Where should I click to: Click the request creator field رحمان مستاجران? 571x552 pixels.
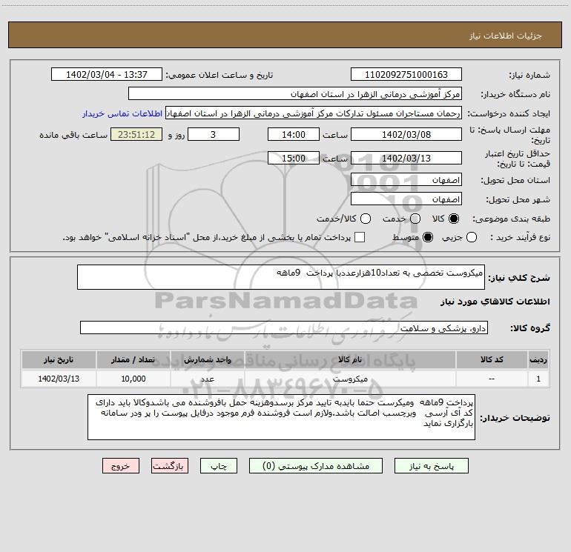coord(314,113)
